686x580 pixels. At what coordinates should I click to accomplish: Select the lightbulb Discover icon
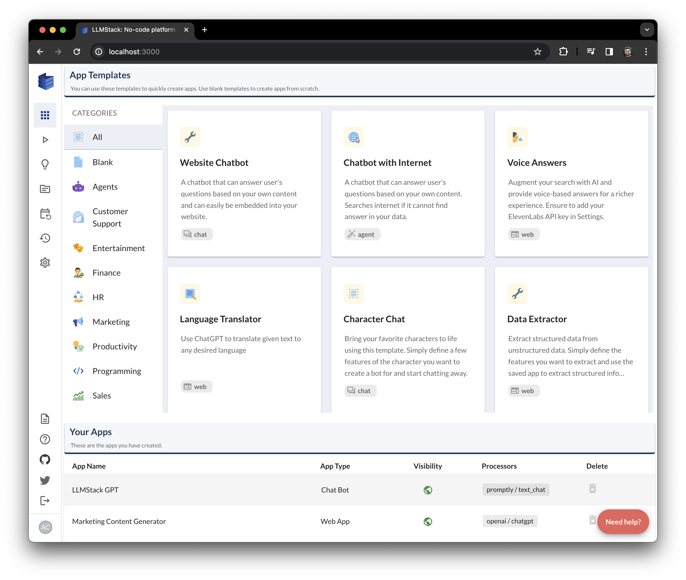pyautogui.click(x=45, y=164)
